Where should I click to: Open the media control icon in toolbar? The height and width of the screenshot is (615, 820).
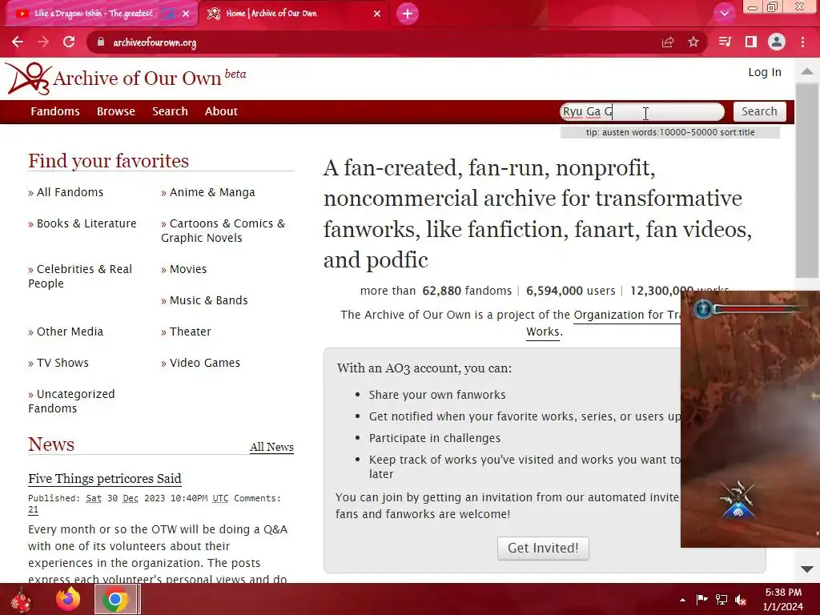pyautogui.click(x=725, y=42)
